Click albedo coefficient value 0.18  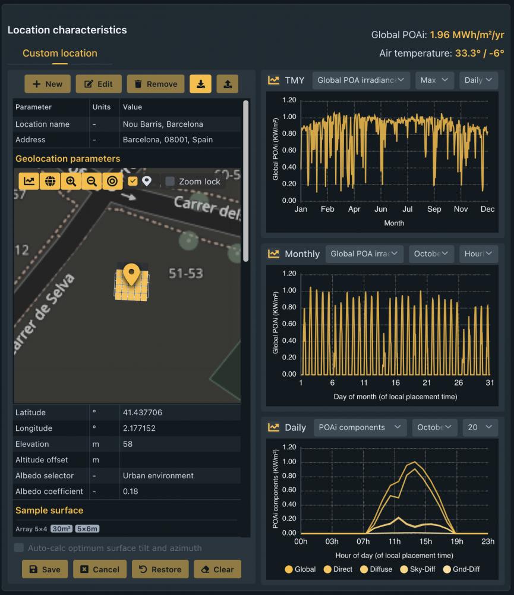tap(130, 491)
